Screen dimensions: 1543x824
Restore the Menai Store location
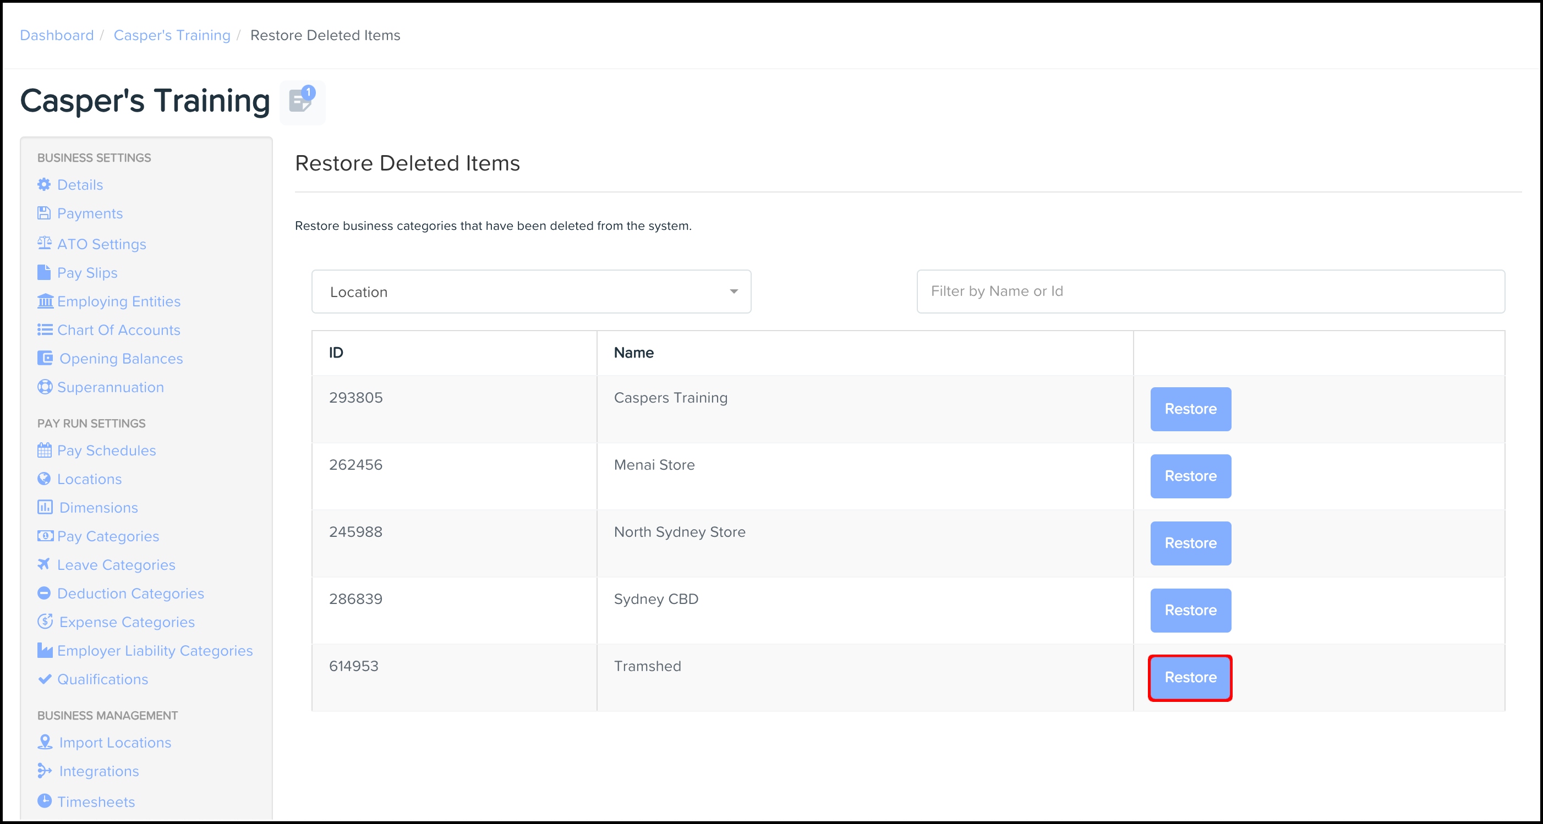click(x=1190, y=476)
